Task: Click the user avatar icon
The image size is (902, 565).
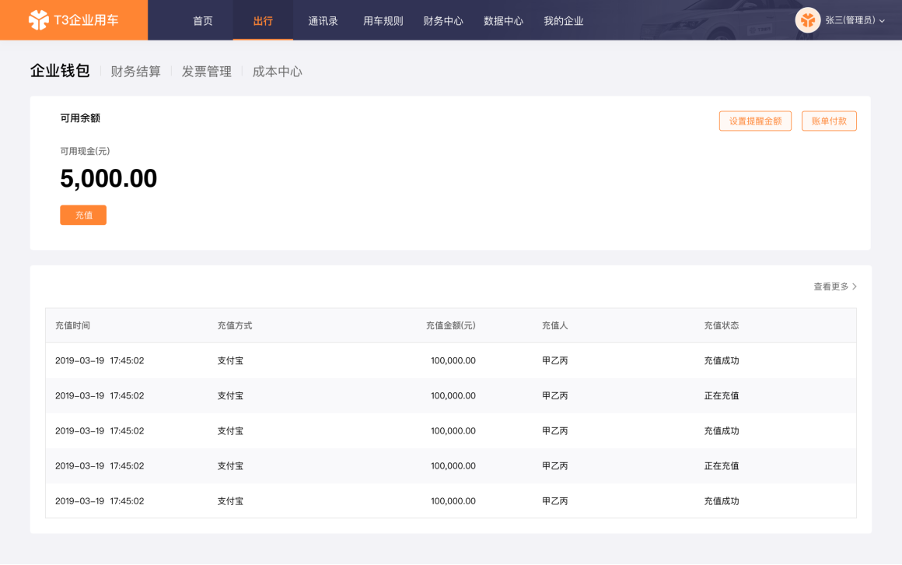Action: click(808, 20)
